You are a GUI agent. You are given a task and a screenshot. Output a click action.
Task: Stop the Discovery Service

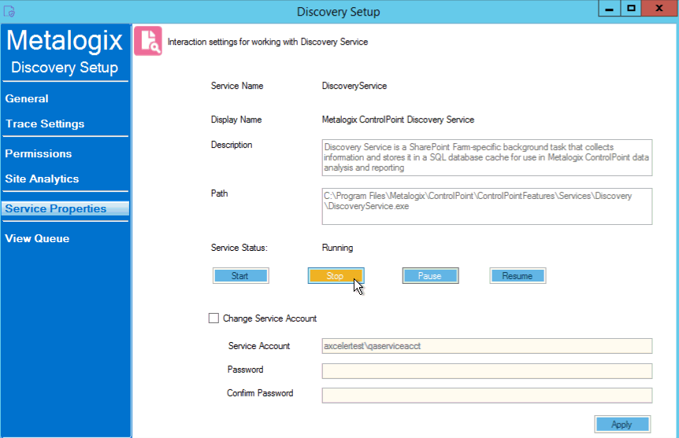point(336,276)
